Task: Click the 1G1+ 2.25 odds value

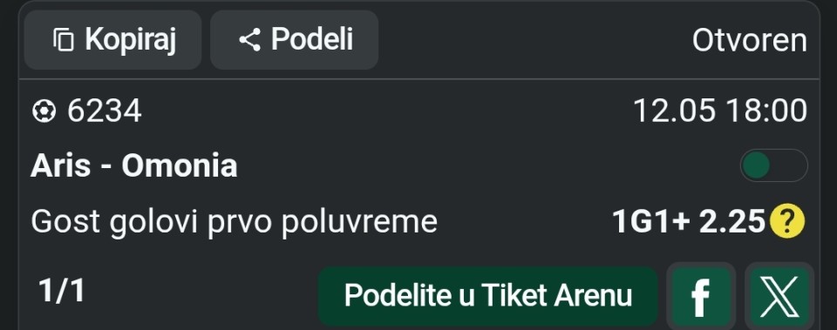Action: [689, 222]
